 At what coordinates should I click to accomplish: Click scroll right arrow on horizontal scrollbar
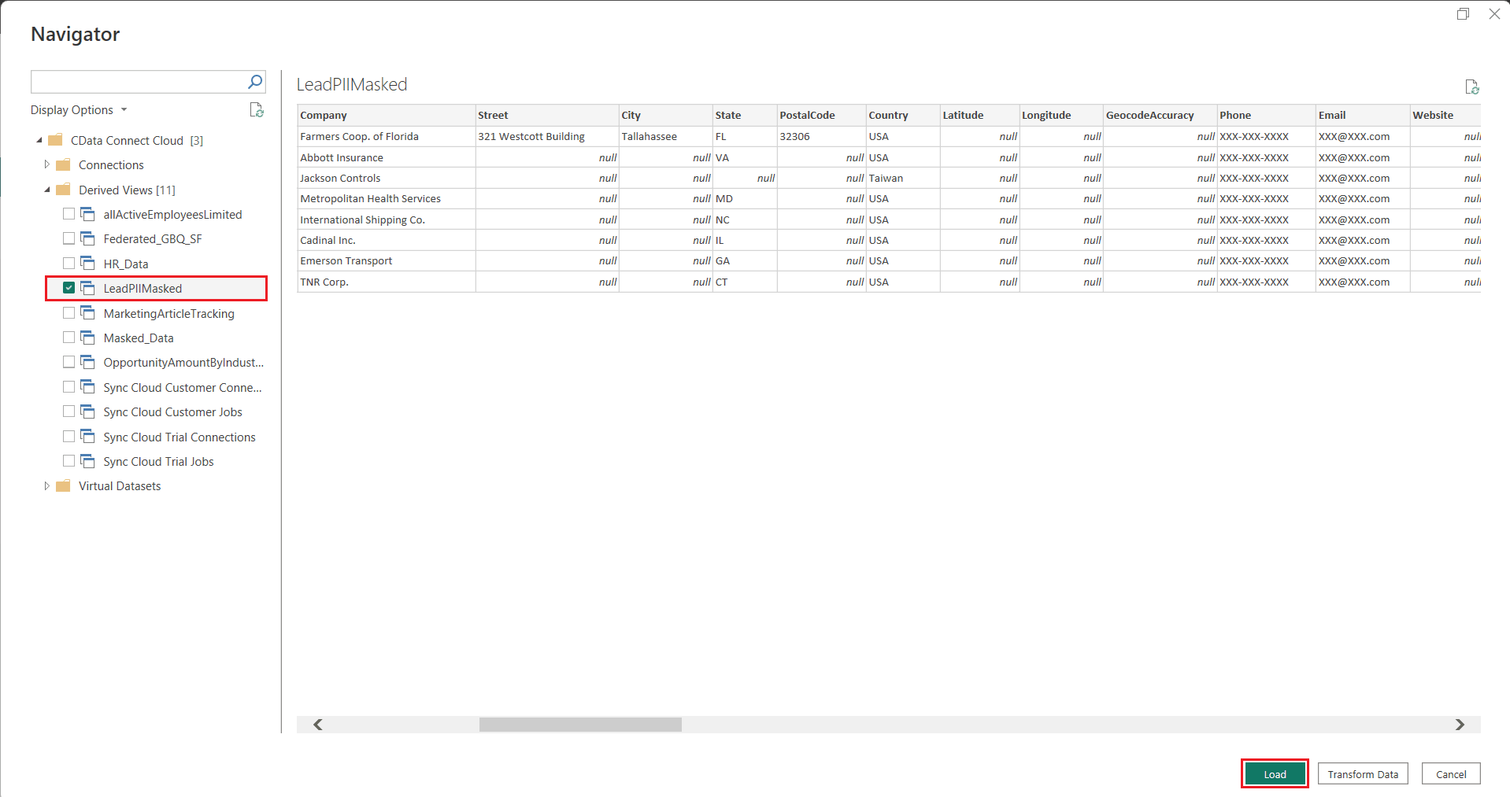tap(1460, 725)
